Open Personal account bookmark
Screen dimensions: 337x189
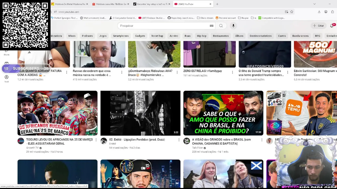tap(226, 18)
